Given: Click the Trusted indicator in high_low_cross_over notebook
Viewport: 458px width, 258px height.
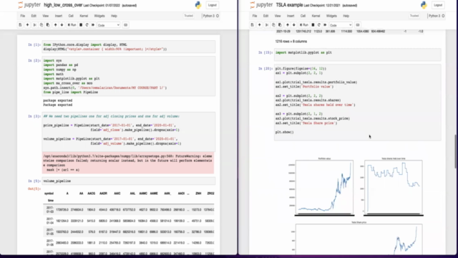Looking at the screenshot, I should (x=189, y=16).
